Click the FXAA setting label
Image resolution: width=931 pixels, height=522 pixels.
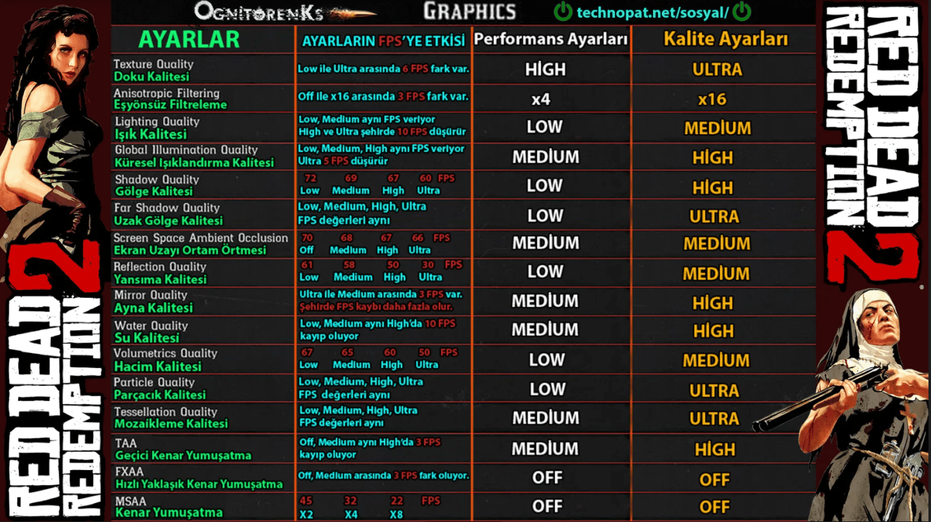point(129,472)
